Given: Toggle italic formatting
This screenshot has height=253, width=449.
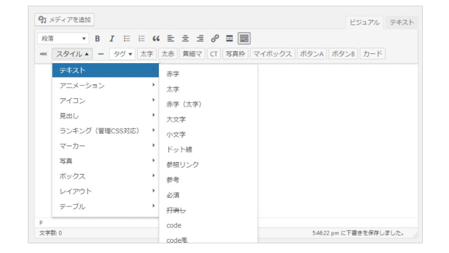Looking at the screenshot, I should [x=112, y=38].
